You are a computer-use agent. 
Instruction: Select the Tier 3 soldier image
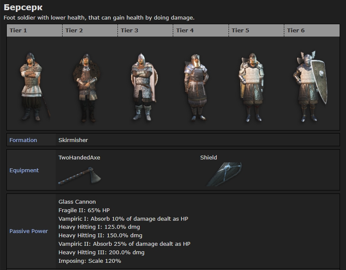tap(143, 87)
